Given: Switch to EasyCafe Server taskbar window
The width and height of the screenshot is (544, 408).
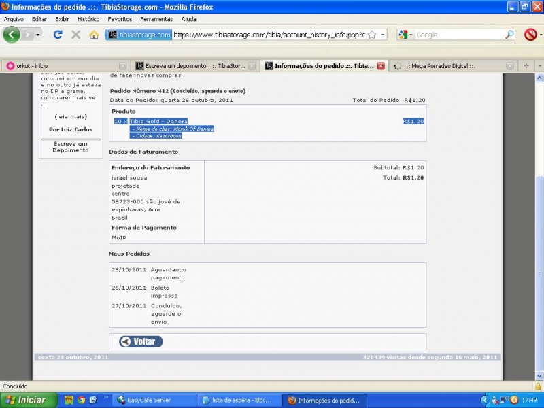Looking at the screenshot, I should pyautogui.click(x=154, y=400).
